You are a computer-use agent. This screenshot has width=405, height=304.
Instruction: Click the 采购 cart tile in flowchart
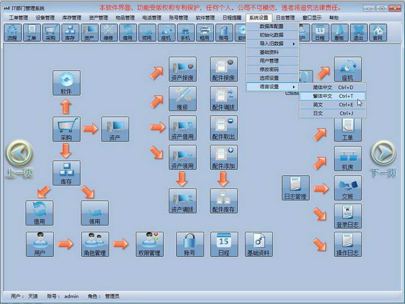pos(67,129)
